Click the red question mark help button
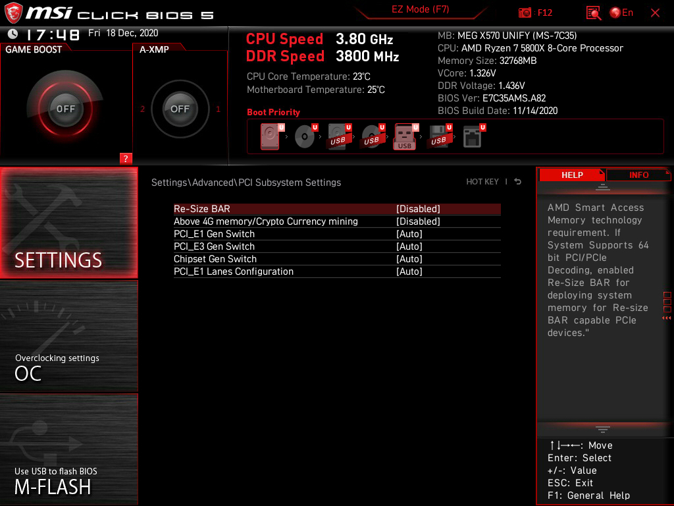674x506 pixels. (126, 158)
